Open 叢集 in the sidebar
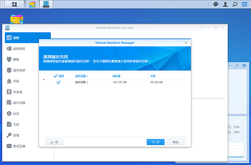Screen dimensions: 251x165 pos(13,59)
